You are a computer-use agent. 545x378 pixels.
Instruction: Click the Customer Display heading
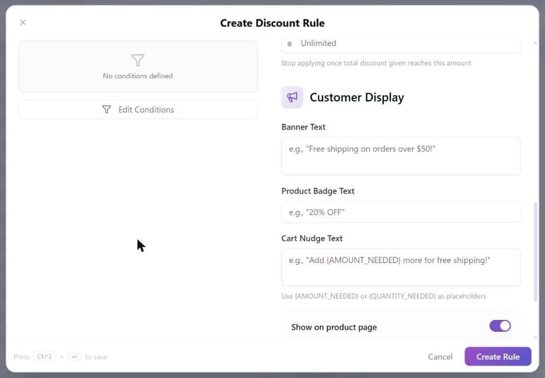click(357, 97)
